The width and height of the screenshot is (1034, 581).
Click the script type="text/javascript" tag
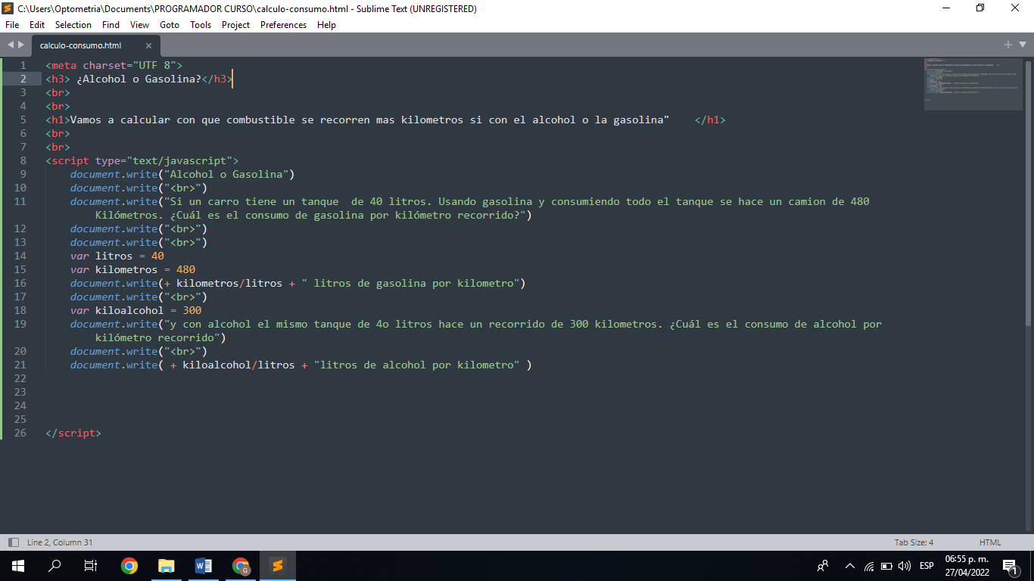click(142, 160)
